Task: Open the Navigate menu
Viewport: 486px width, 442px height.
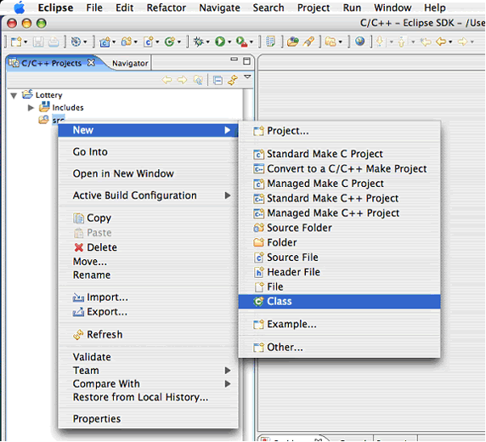Action: click(x=219, y=8)
